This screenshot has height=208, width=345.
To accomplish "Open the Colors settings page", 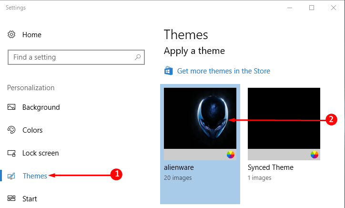I will coord(32,130).
